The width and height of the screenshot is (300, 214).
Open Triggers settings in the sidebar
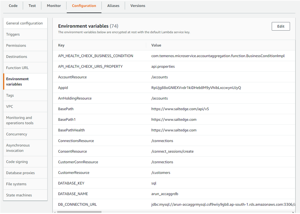(13, 35)
